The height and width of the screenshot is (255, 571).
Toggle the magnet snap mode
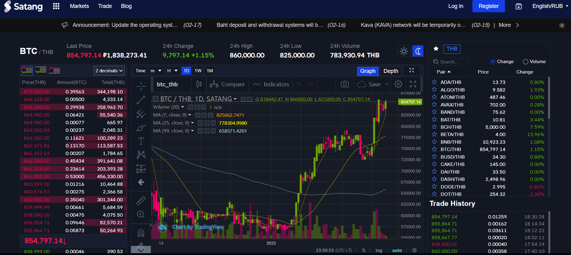point(141,233)
